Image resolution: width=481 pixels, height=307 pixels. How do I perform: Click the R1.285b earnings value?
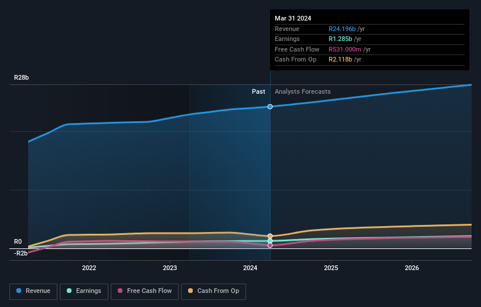coord(340,39)
